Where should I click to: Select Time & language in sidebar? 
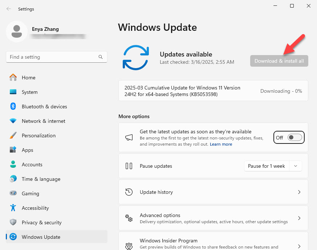coord(41,179)
